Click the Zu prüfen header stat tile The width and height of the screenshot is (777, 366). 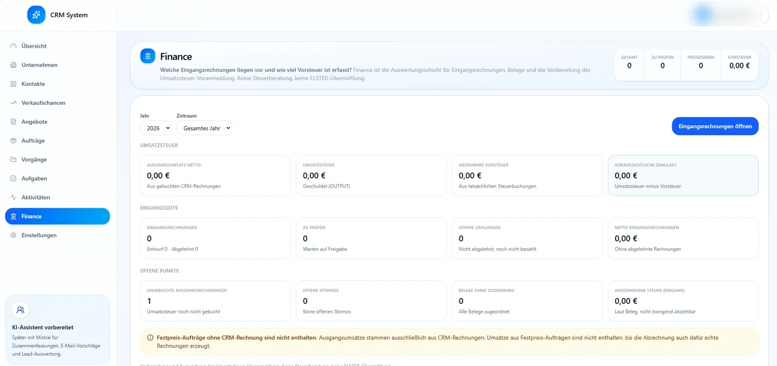point(662,65)
